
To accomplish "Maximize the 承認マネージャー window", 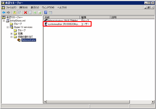I will [149, 3].
